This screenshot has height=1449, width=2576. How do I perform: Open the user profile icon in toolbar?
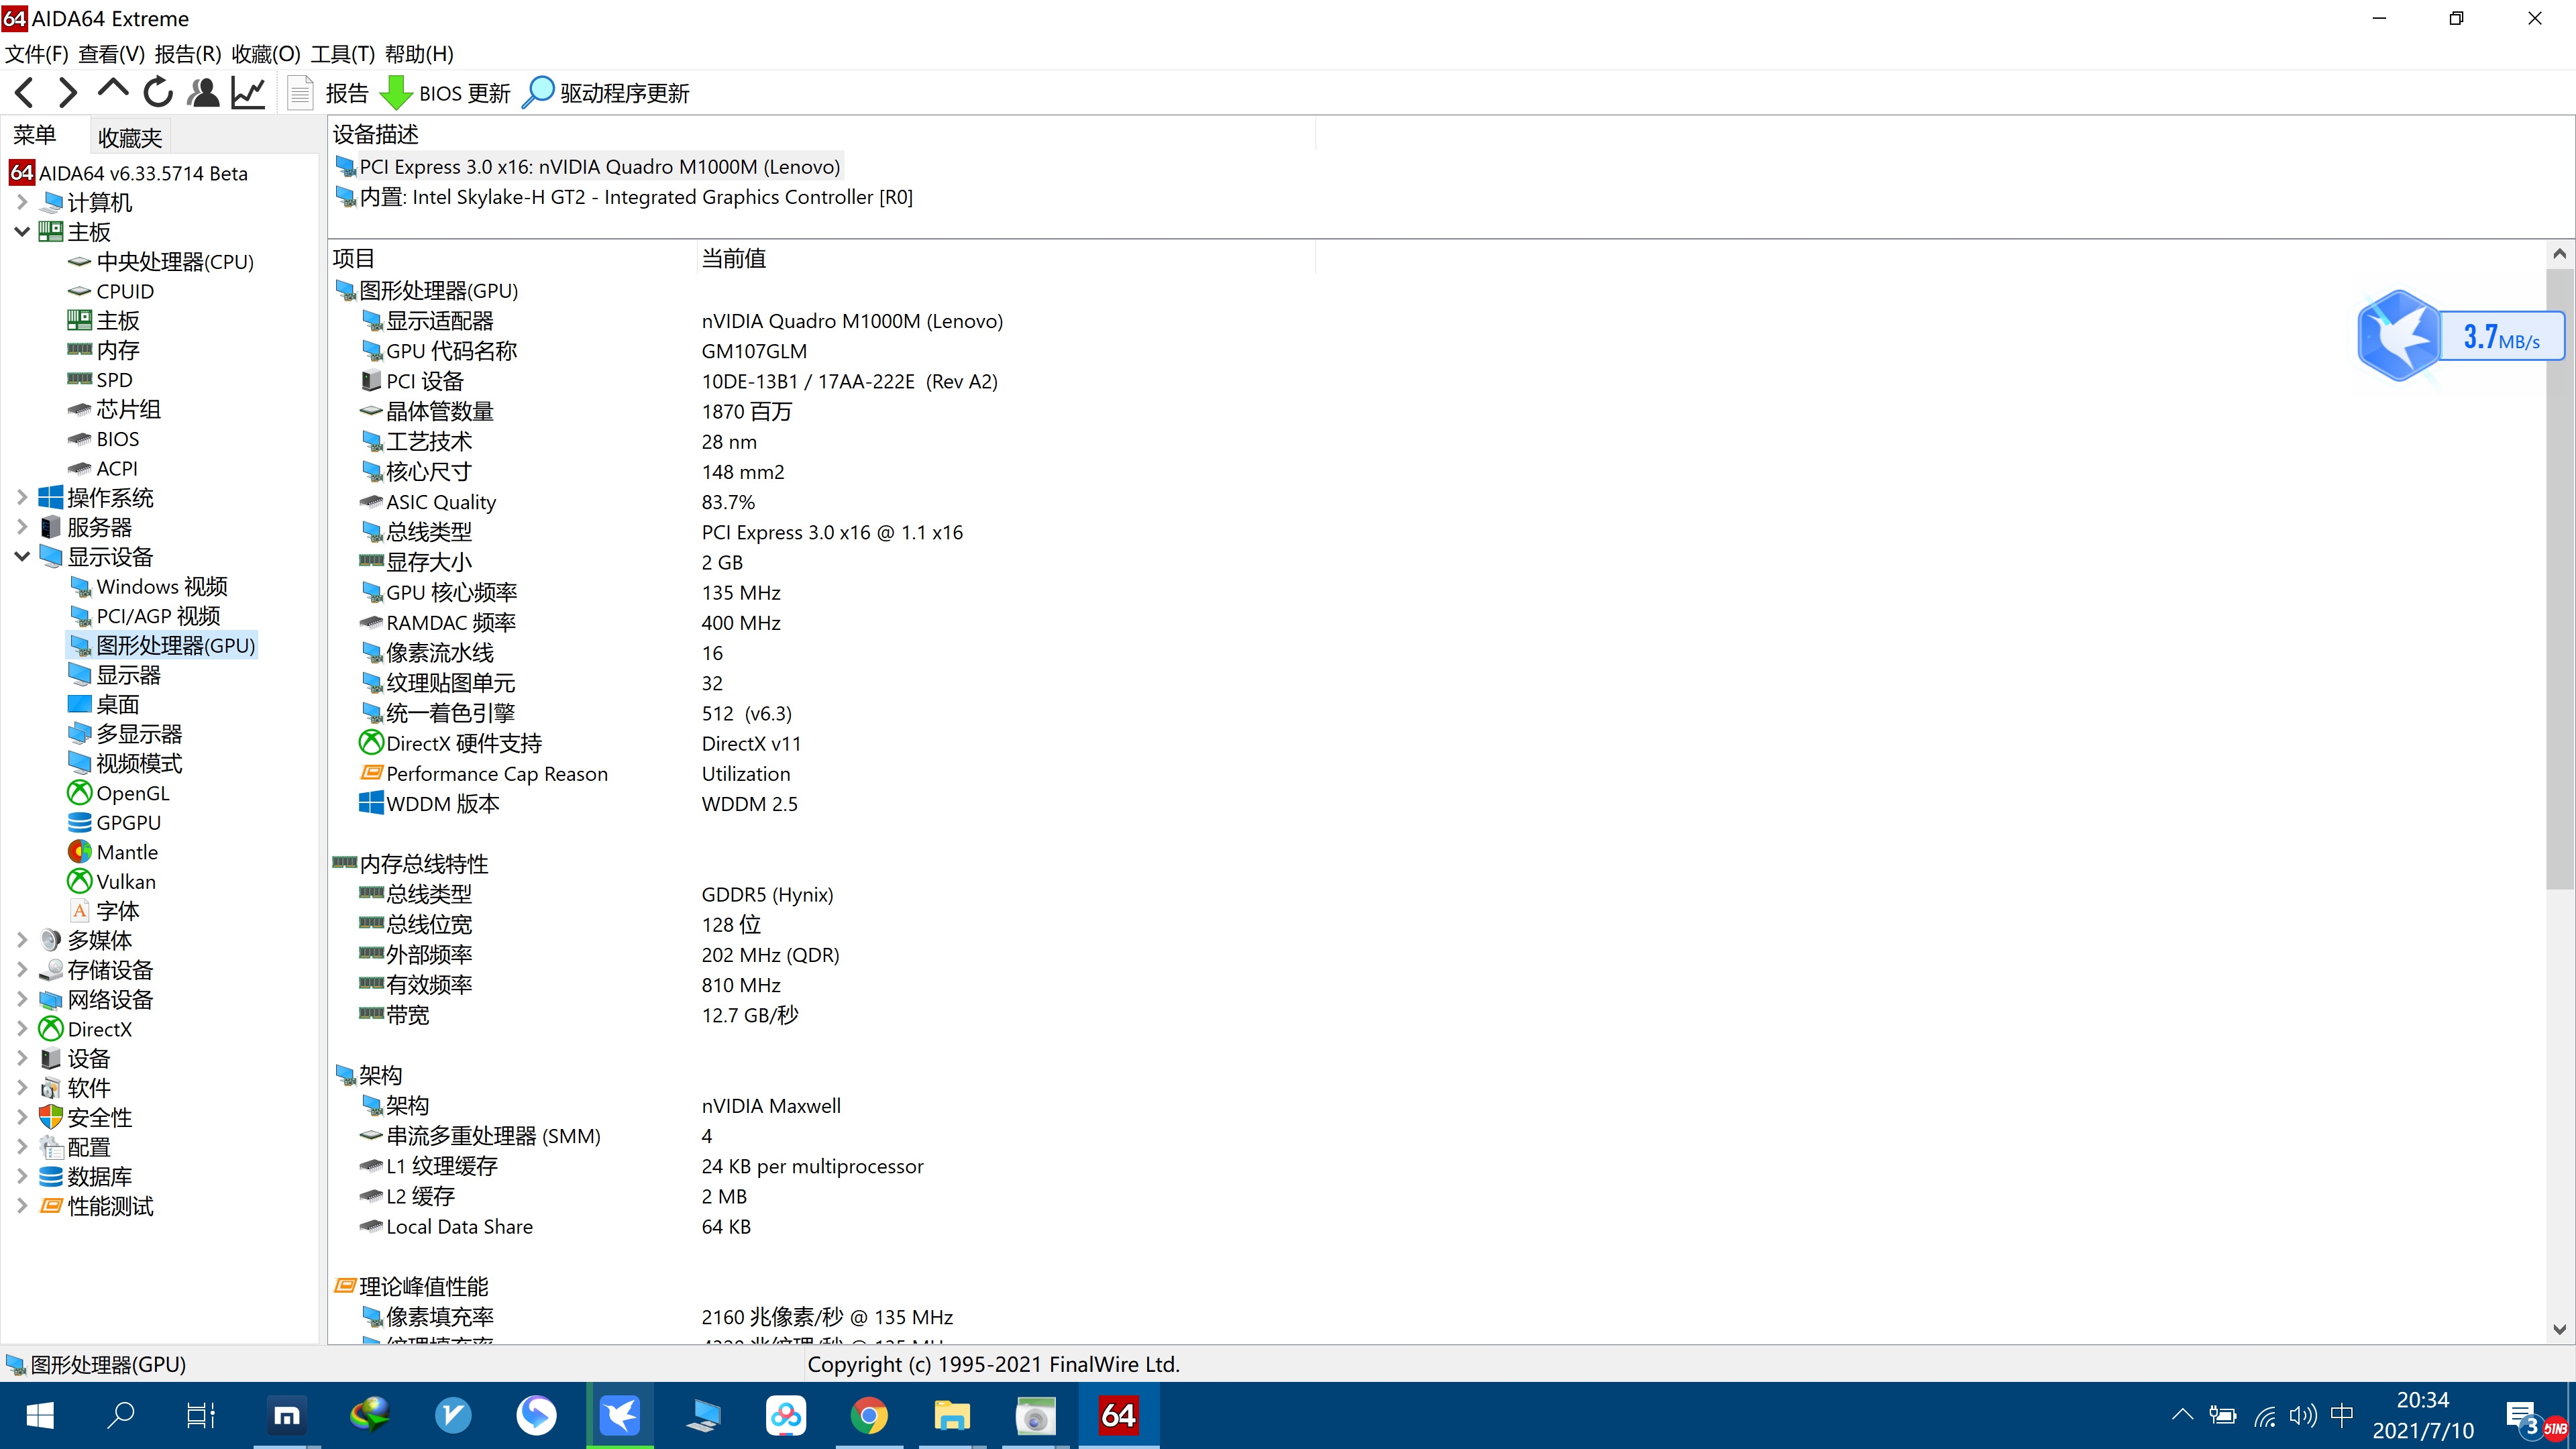point(203,93)
